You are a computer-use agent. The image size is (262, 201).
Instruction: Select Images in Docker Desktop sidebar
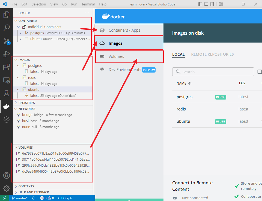(x=129, y=43)
